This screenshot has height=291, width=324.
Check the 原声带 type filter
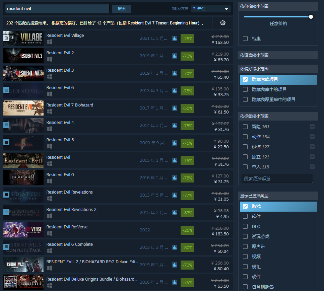click(x=245, y=246)
